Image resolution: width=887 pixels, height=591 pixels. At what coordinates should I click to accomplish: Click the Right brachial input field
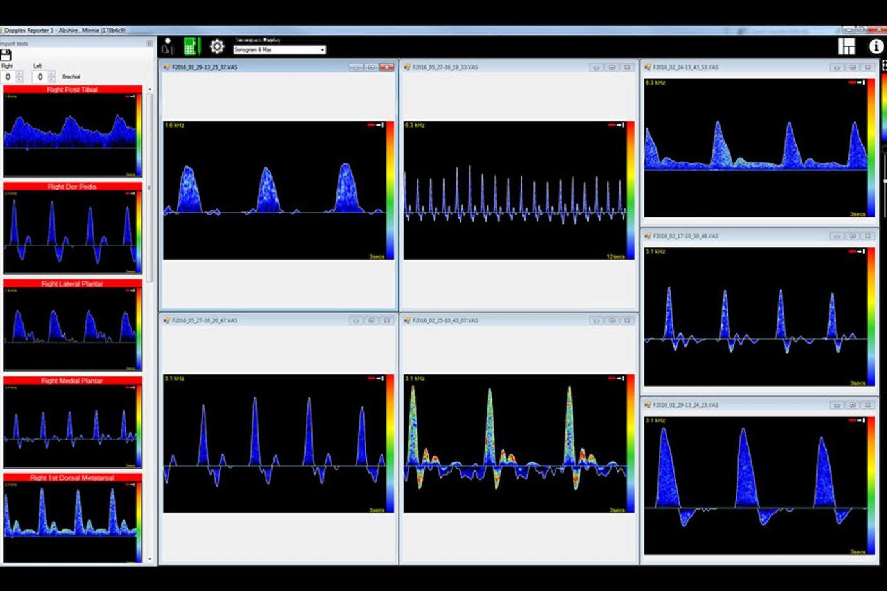tap(8, 77)
